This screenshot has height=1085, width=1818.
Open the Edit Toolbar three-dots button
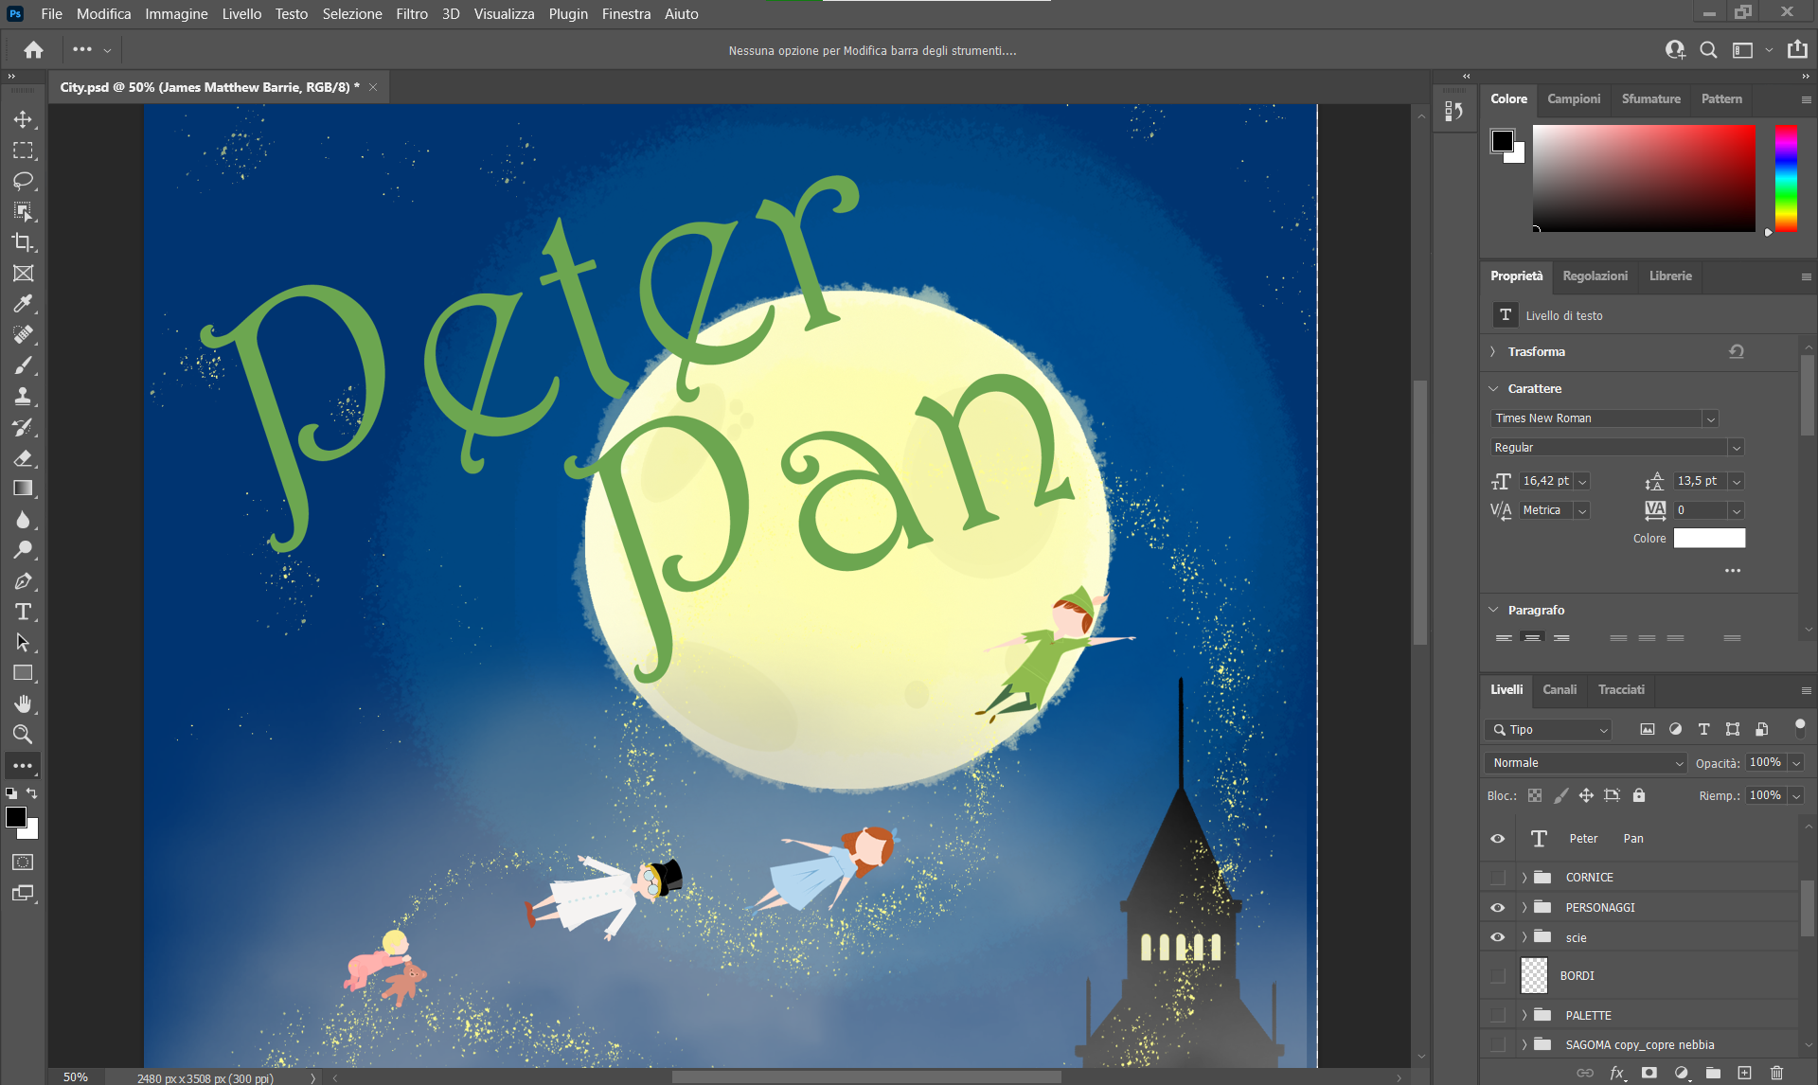(x=23, y=765)
